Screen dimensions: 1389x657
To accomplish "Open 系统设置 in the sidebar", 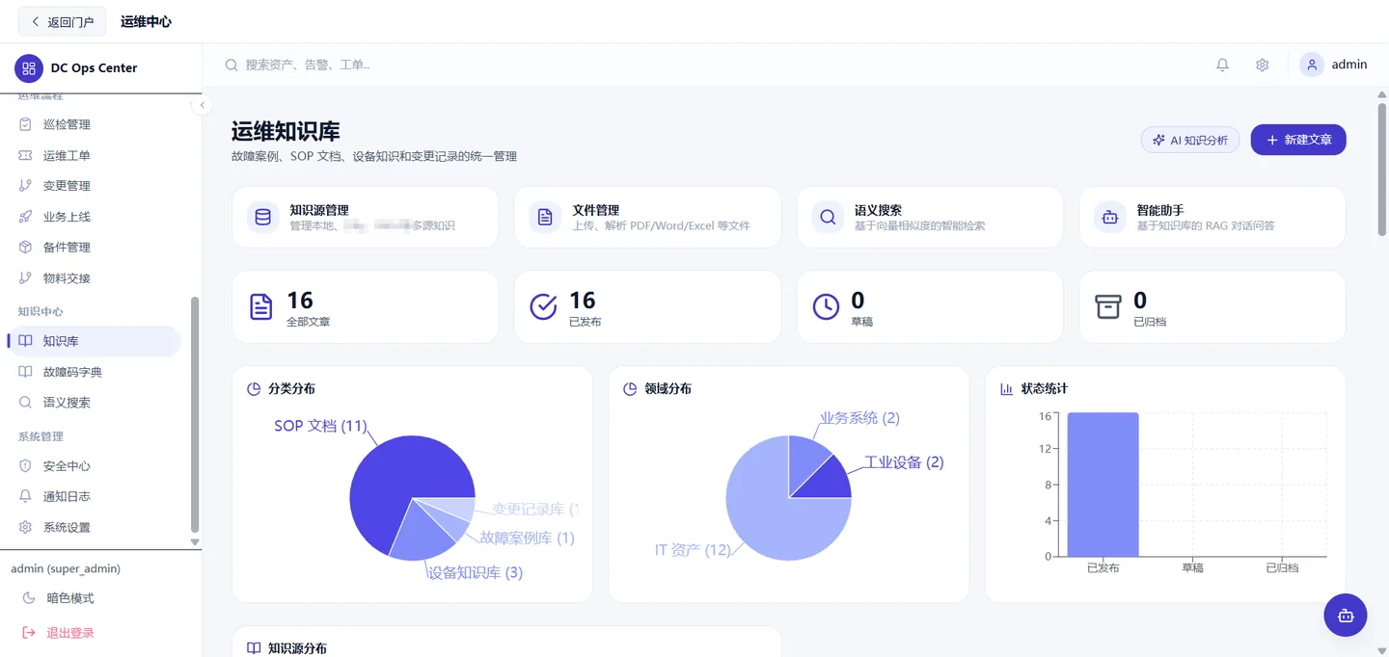I will 93,528.
